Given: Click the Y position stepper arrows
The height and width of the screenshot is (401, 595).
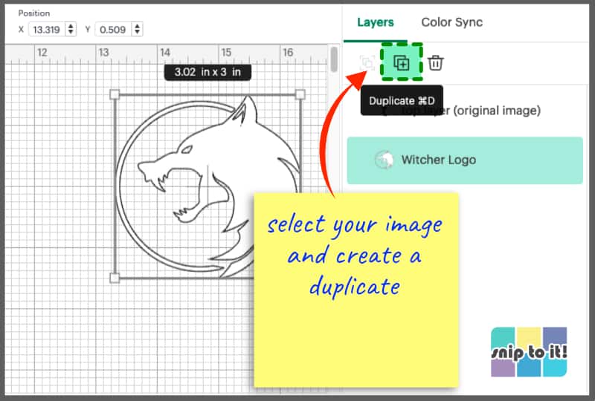Looking at the screenshot, I should pyautogui.click(x=138, y=30).
